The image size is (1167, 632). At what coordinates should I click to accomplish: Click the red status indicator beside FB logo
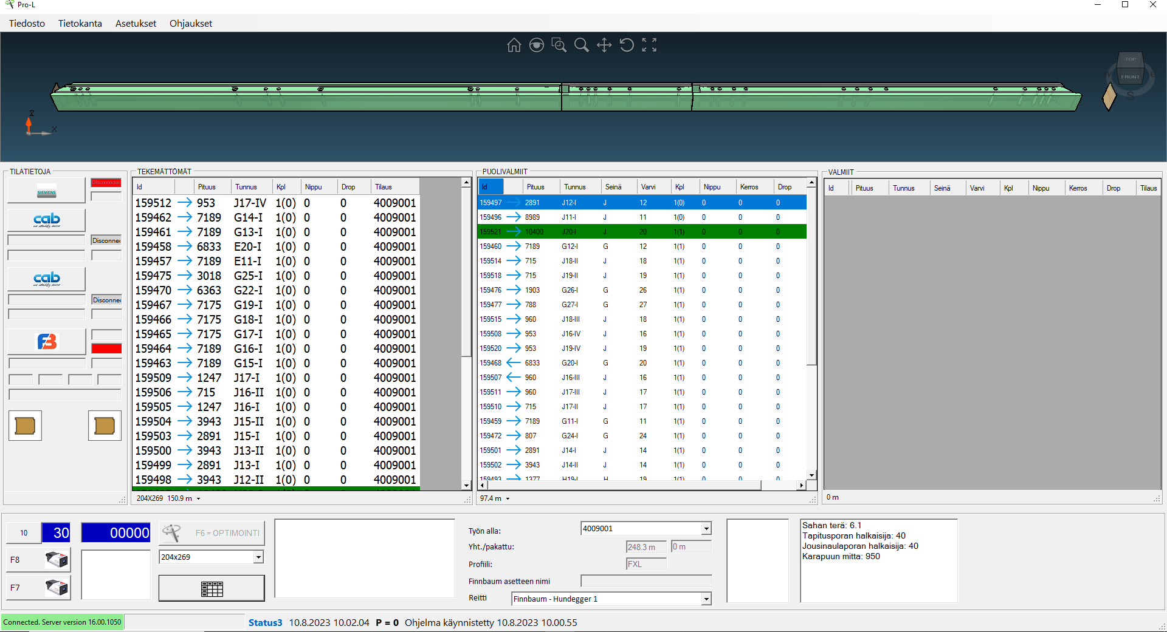click(106, 348)
